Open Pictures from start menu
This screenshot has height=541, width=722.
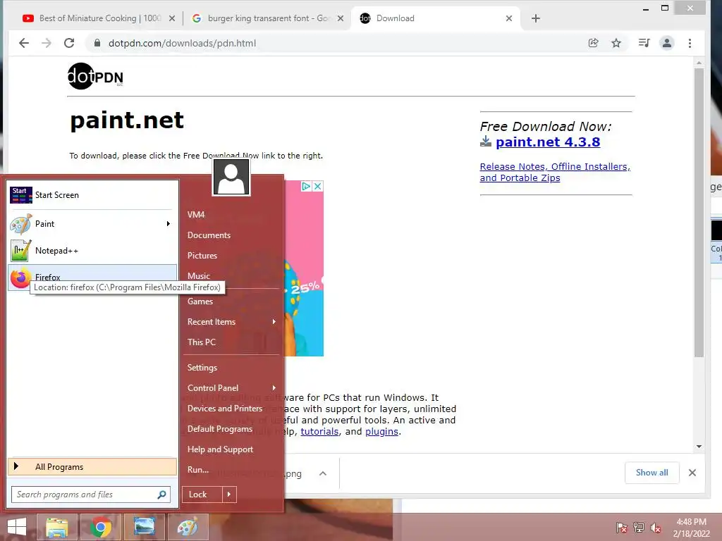(202, 256)
